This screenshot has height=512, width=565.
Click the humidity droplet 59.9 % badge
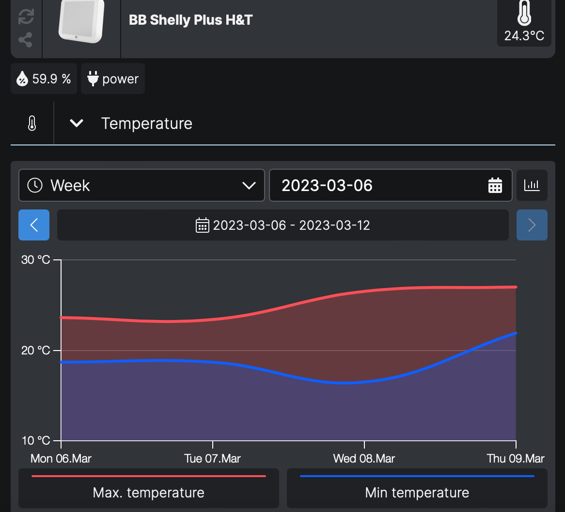tap(44, 79)
